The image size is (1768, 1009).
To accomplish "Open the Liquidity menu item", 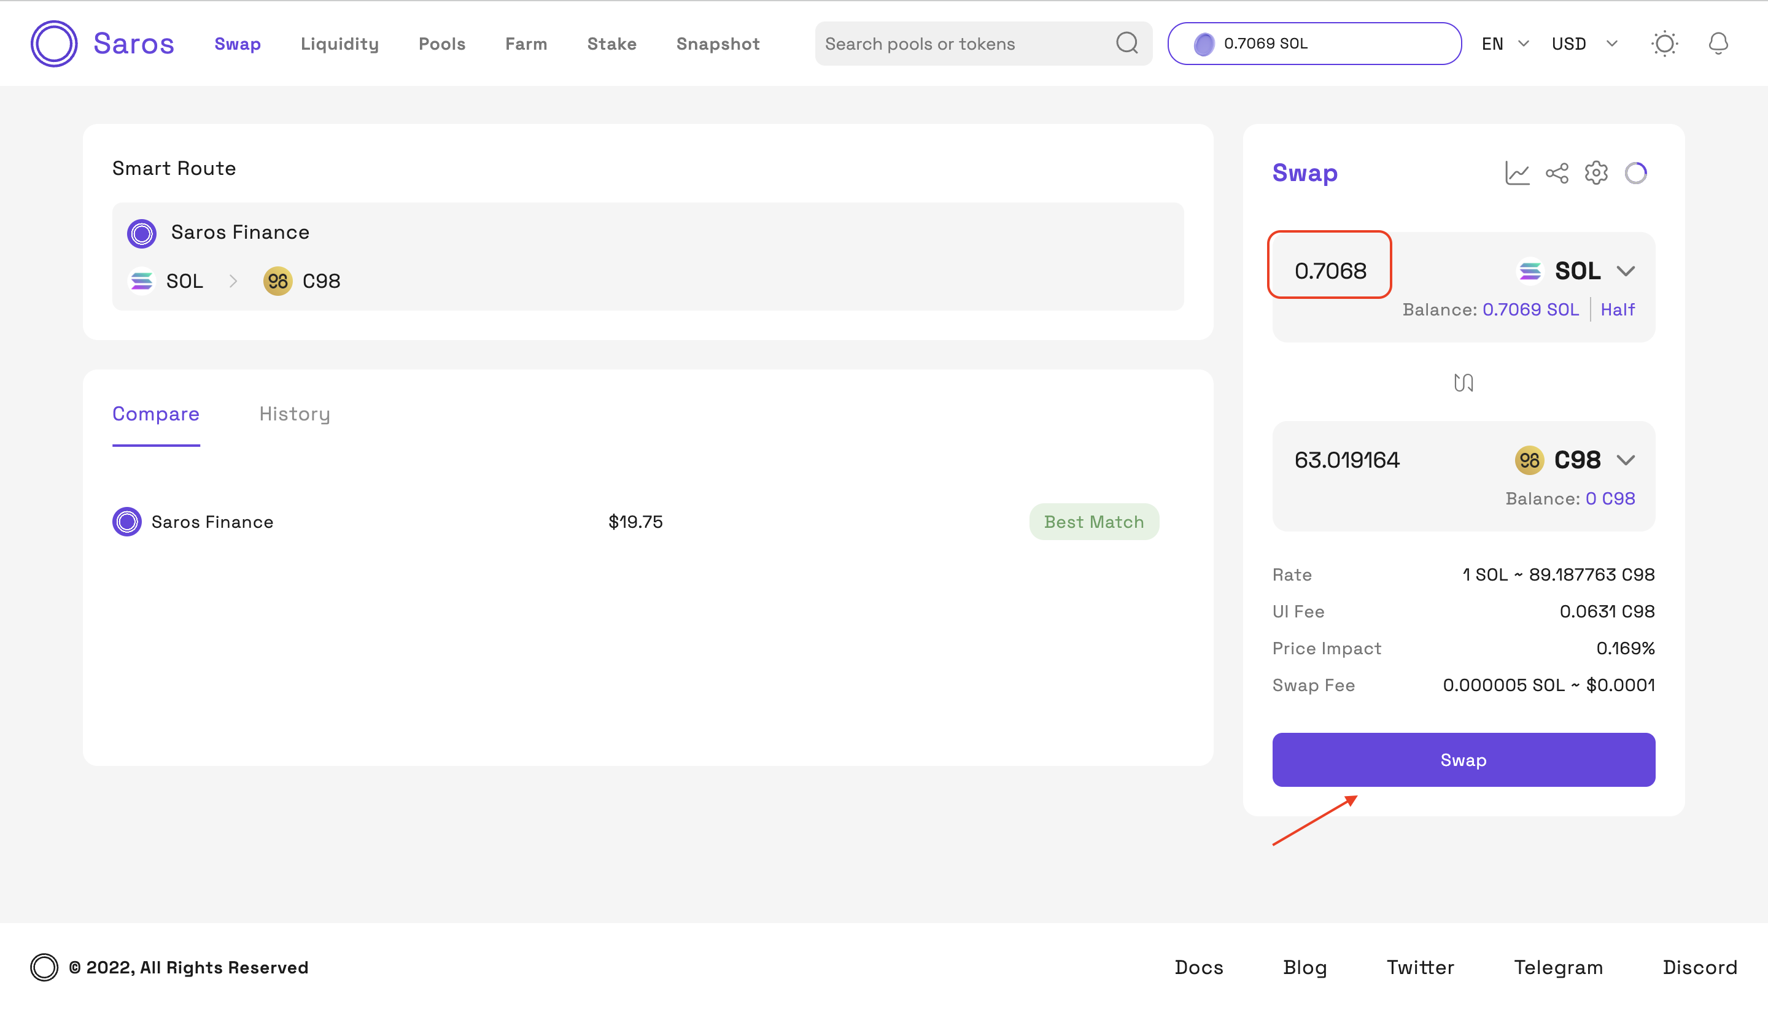I will pyautogui.click(x=339, y=44).
